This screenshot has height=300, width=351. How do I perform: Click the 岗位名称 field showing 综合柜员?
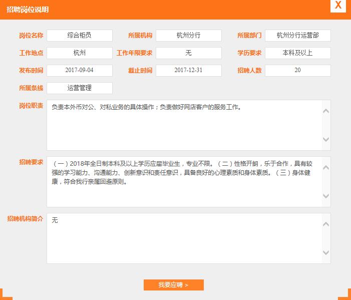[80, 36]
